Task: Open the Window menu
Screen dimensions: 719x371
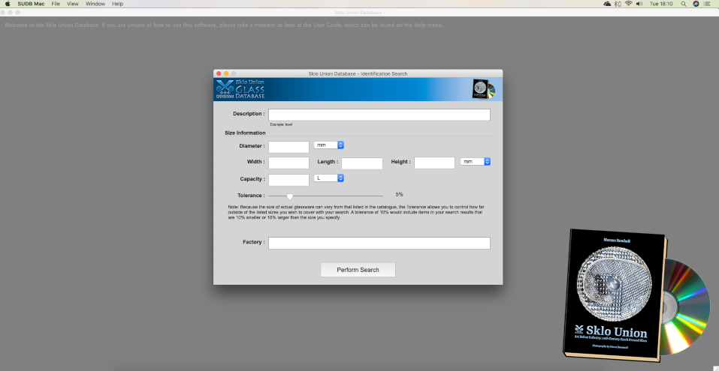Action: [95, 4]
